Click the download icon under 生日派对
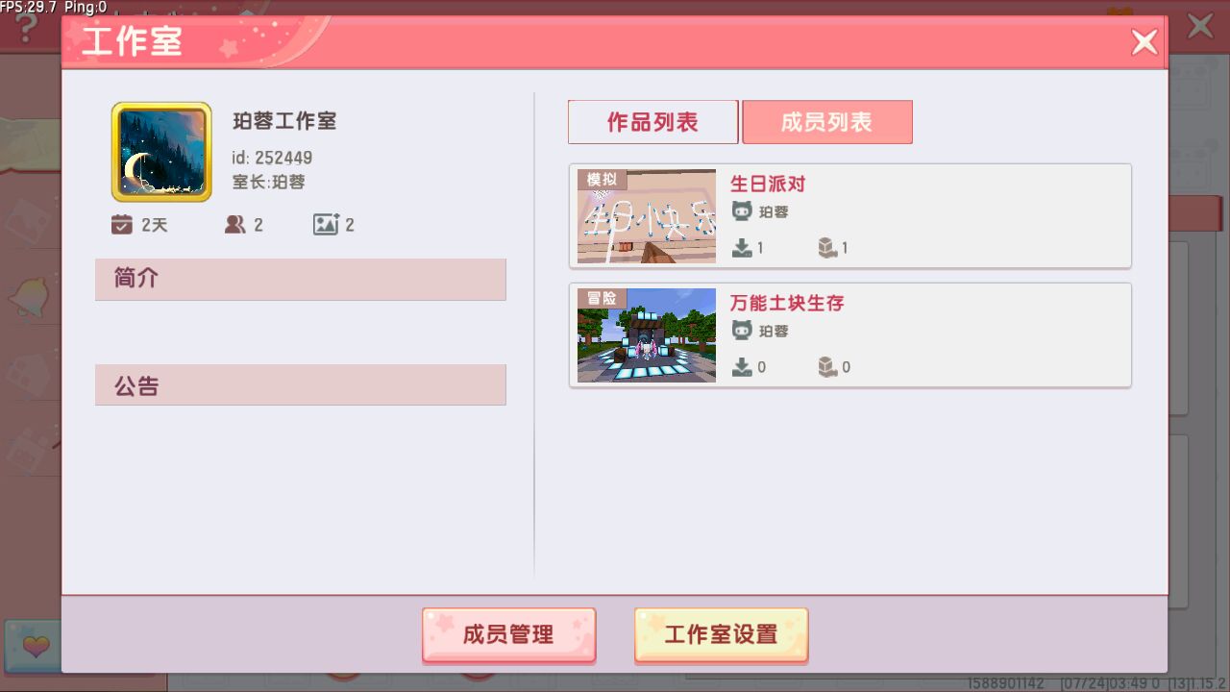The height and width of the screenshot is (692, 1230). click(742, 248)
